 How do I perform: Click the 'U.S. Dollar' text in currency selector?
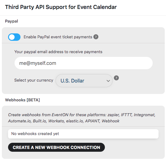click(72, 81)
